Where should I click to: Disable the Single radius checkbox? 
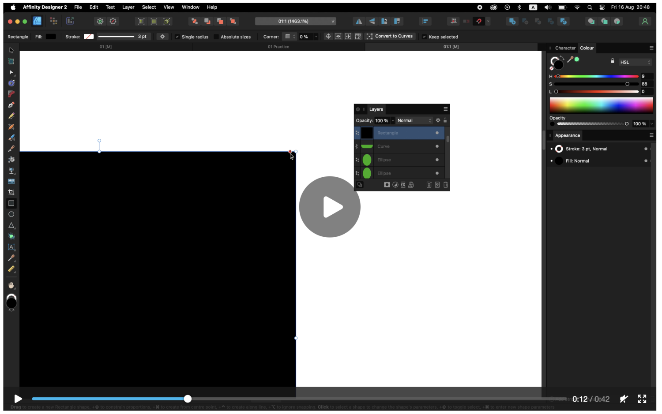[178, 37]
